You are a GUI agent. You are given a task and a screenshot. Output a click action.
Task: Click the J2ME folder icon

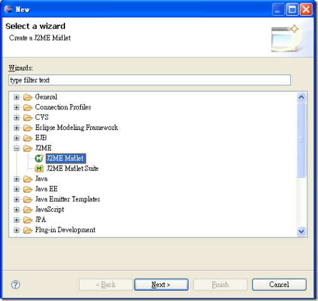point(28,148)
